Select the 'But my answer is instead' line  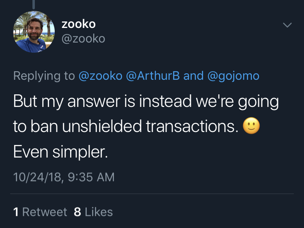[x=146, y=102]
